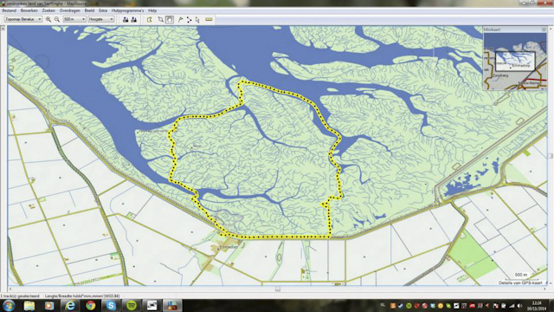Open the Hoogste detail level dropdown
Screen dimensions: 554x312
point(100,19)
